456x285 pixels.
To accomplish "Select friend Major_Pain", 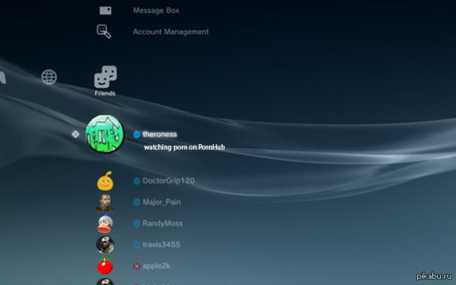I will pyautogui.click(x=161, y=202).
